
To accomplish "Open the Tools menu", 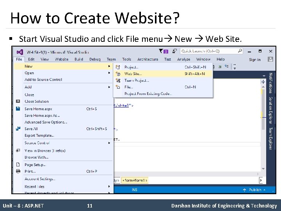I will [126, 59].
